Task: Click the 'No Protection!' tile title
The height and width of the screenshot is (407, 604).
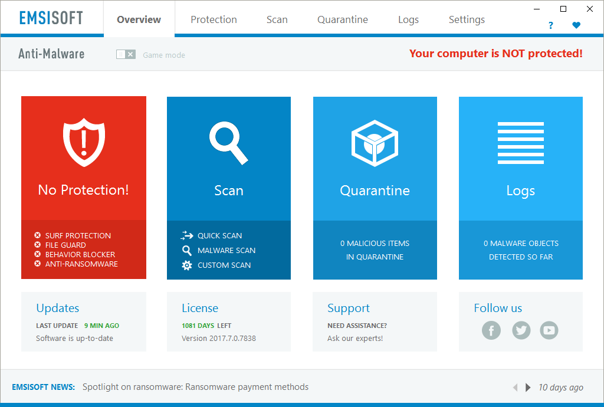Action: (84, 190)
